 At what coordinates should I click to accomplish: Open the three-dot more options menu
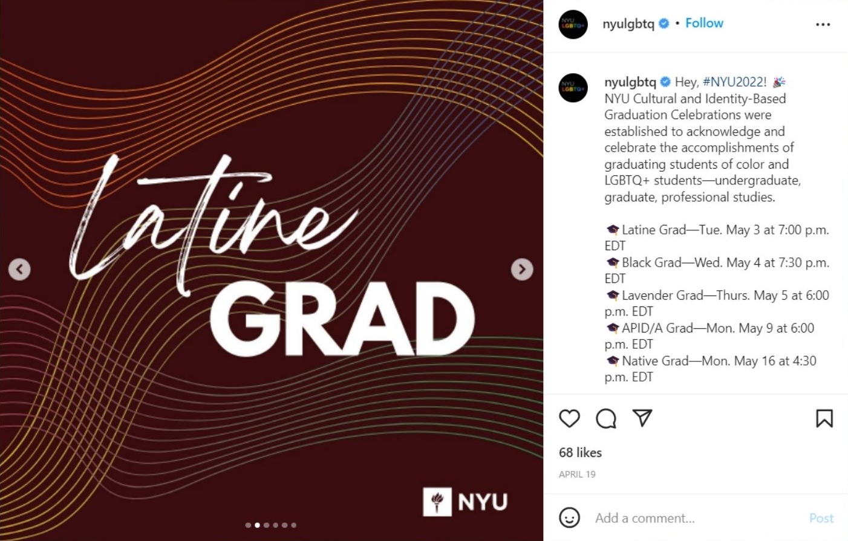823,24
